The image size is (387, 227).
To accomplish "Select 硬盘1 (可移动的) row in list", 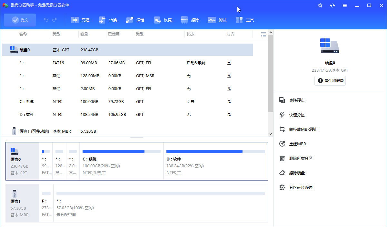I will 127,131.
